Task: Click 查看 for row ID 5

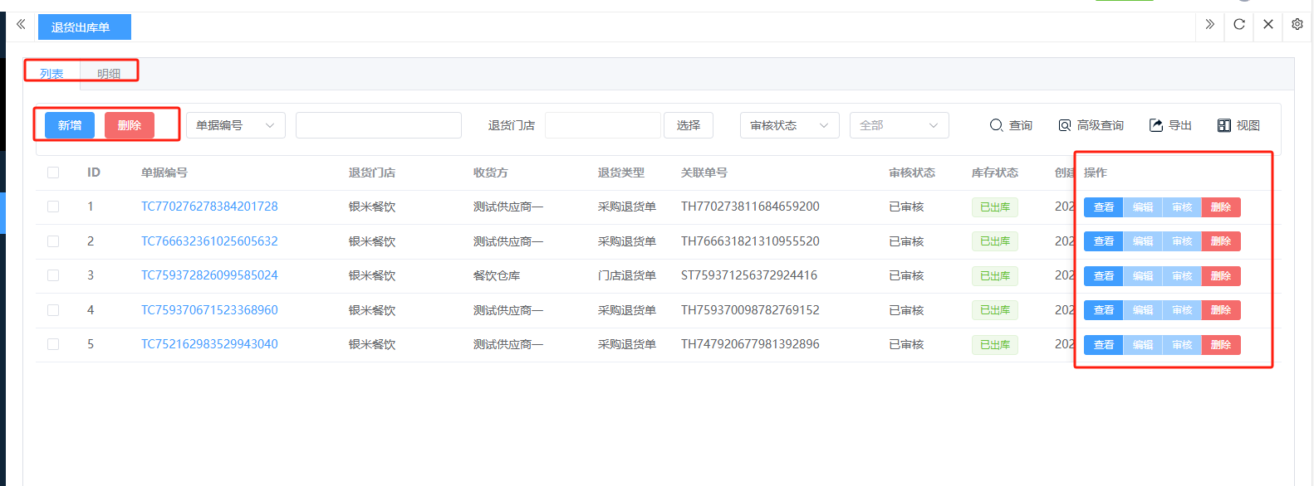Action: pyautogui.click(x=1103, y=345)
